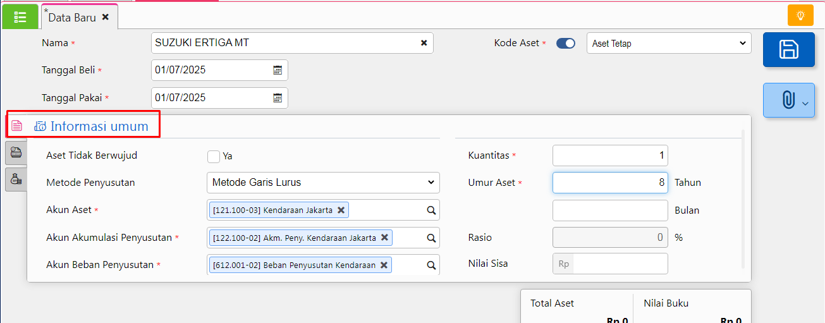Open the Aset Tetap category dropdown

click(x=669, y=44)
